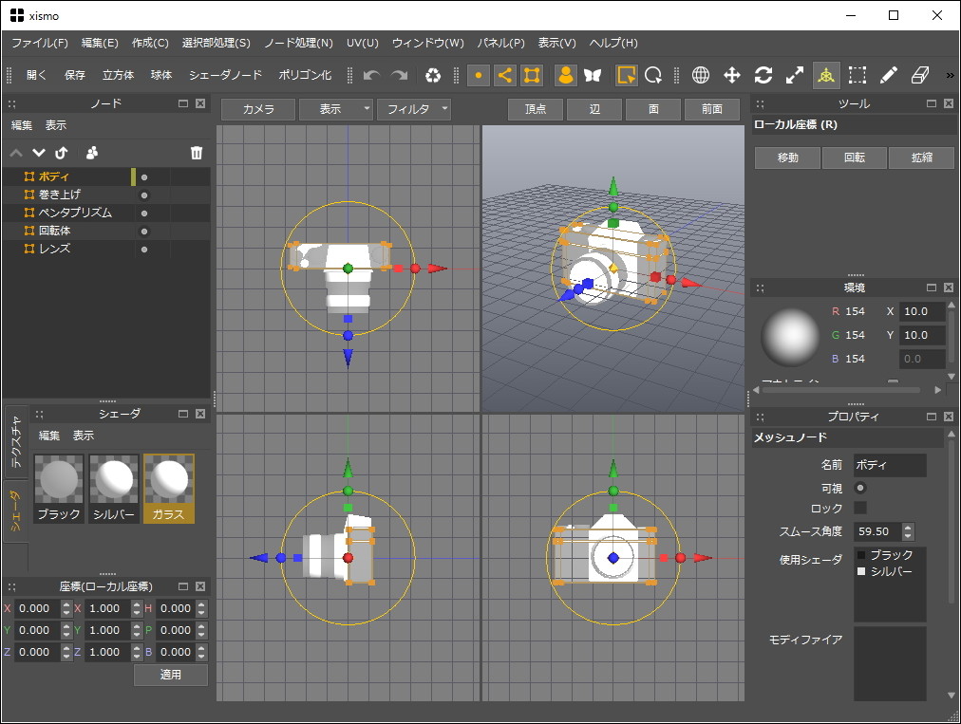Expand the toolbar overflow chevron
This screenshot has width=961, height=724.
[950, 75]
